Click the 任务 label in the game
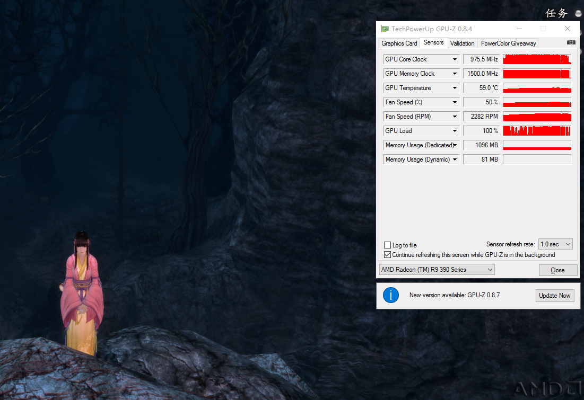The image size is (584, 400). pyautogui.click(x=556, y=13)
